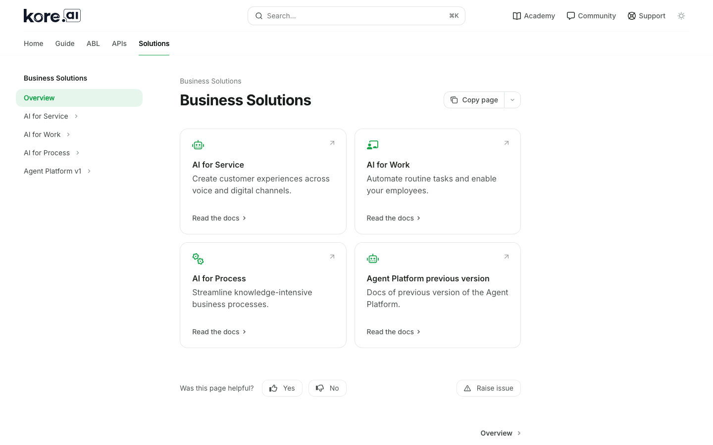Toggle the light/dark theme sun icon

tap(681, 16)
